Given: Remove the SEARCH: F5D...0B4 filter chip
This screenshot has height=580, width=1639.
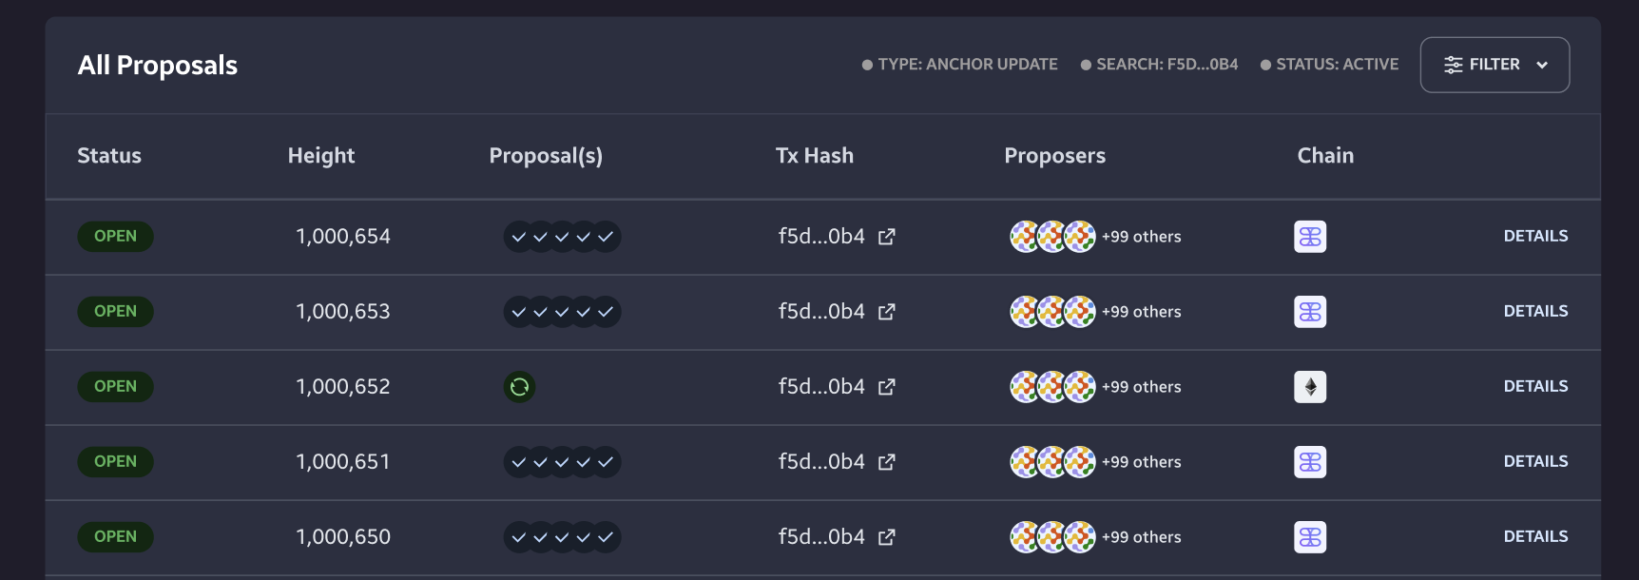Looking at the screenshot, I should pyautogui.click(x=1160, y=64).
